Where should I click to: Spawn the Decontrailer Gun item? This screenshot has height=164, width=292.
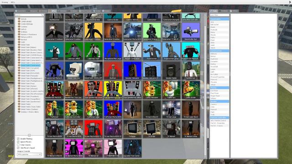pos(191,31)
